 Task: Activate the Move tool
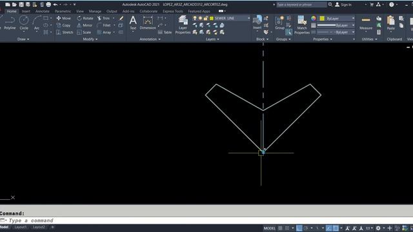(x=63, y=18)
